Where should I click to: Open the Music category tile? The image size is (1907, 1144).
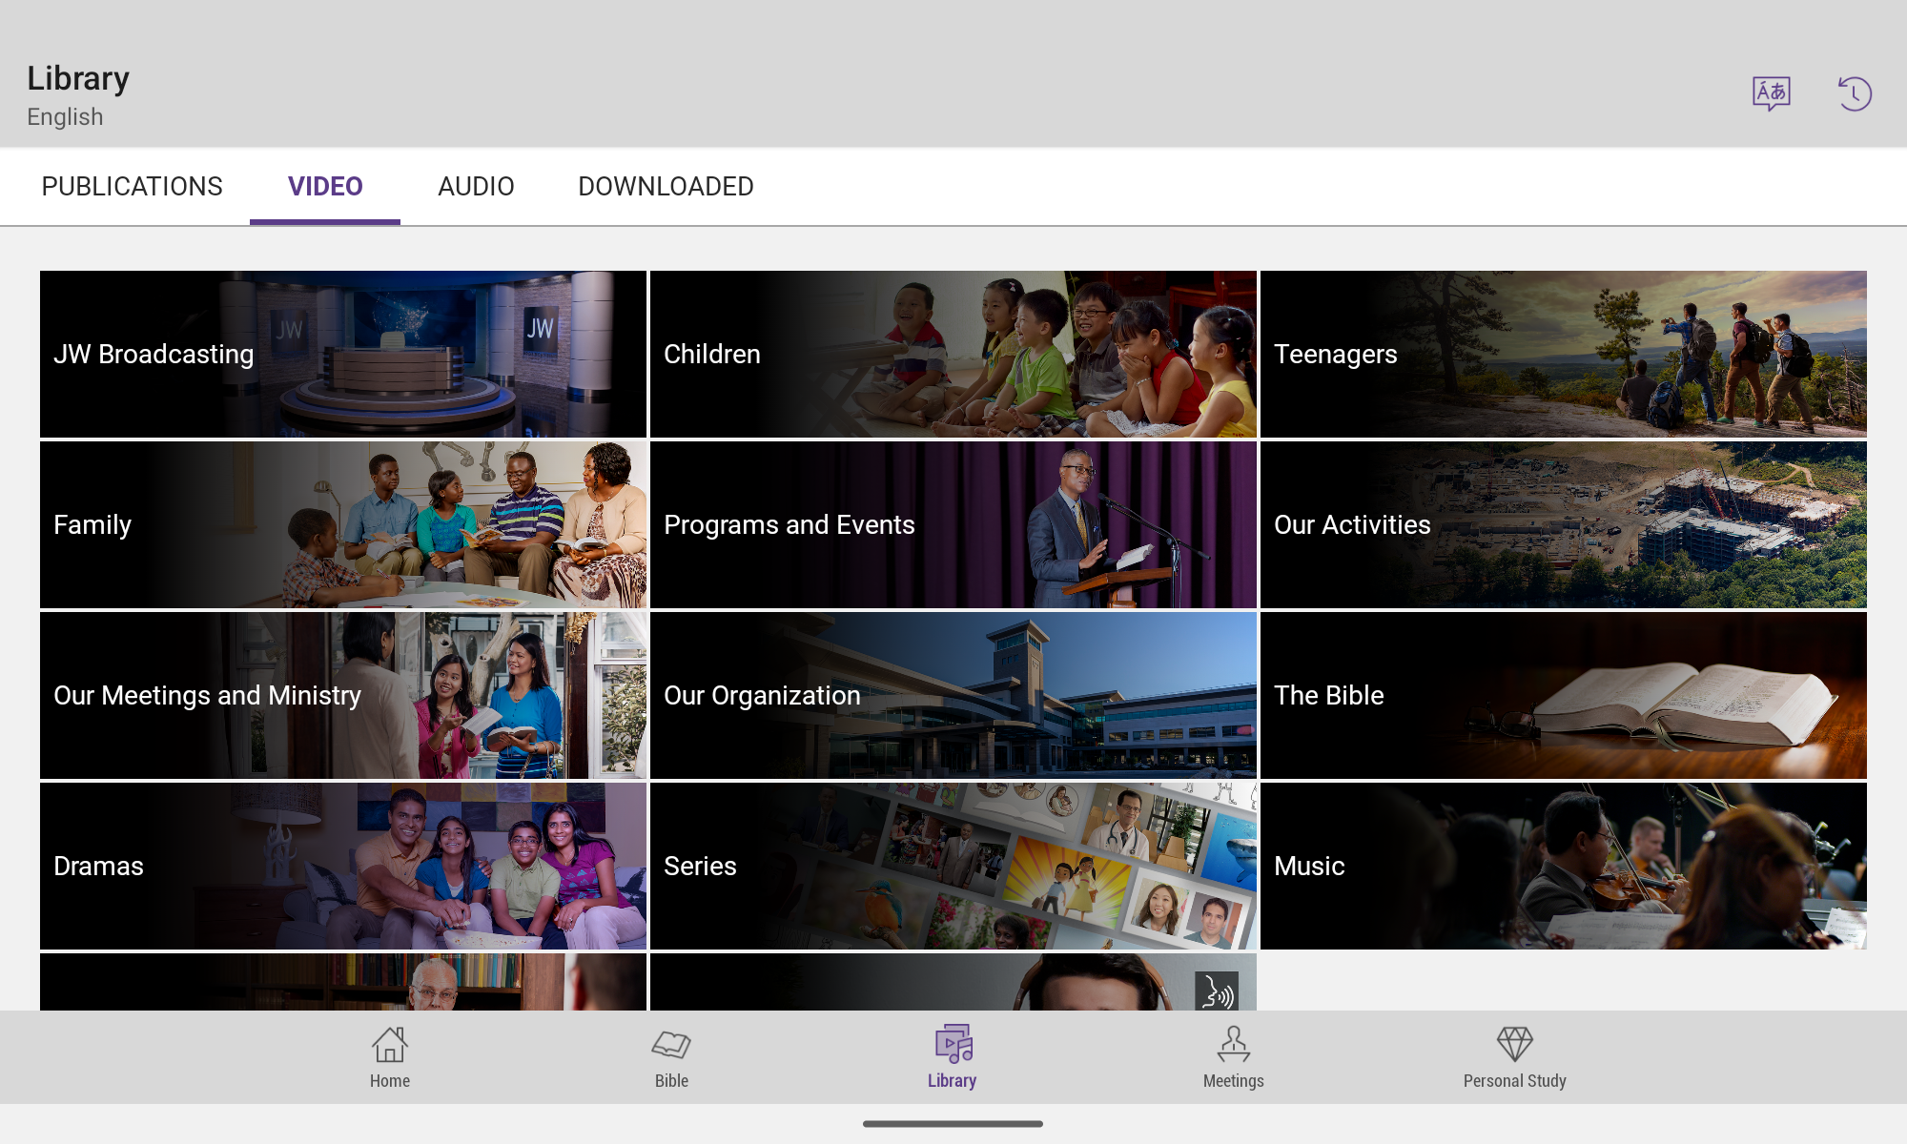pyautogui.click(x=1563, y=866)
